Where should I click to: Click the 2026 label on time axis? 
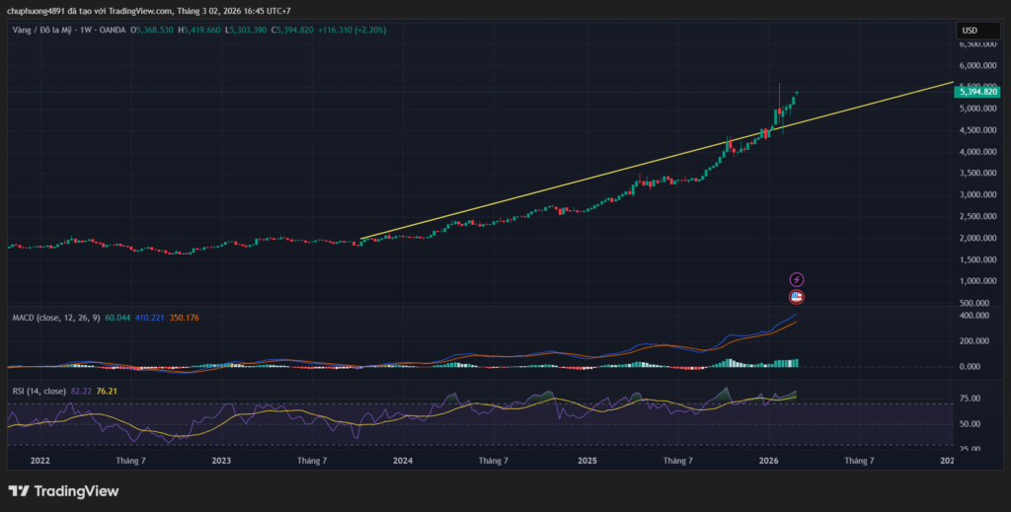[770, 460]
